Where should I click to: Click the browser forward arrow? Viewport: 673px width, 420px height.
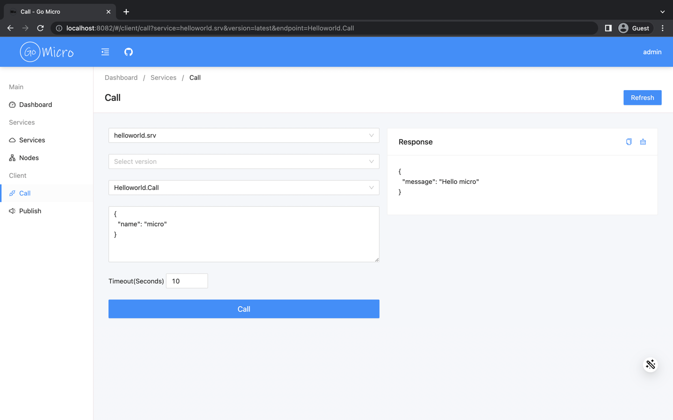coord(25,28)
